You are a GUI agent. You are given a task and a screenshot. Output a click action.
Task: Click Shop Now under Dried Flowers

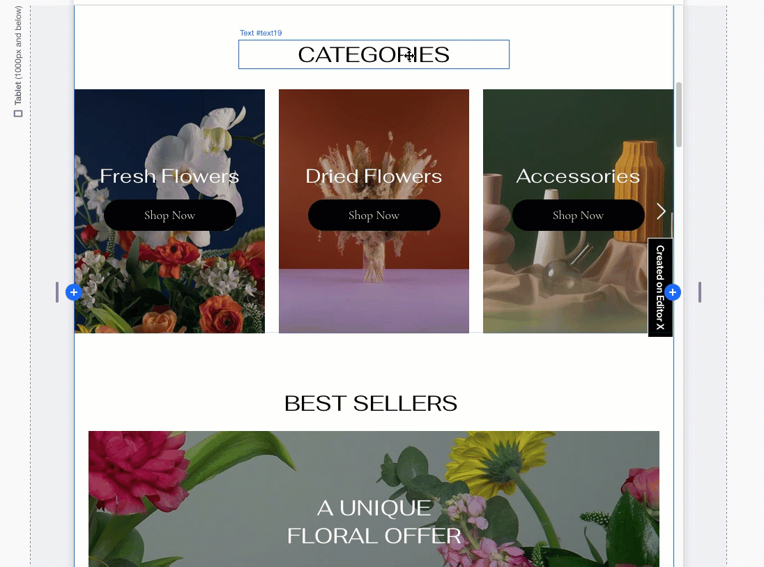374,215
